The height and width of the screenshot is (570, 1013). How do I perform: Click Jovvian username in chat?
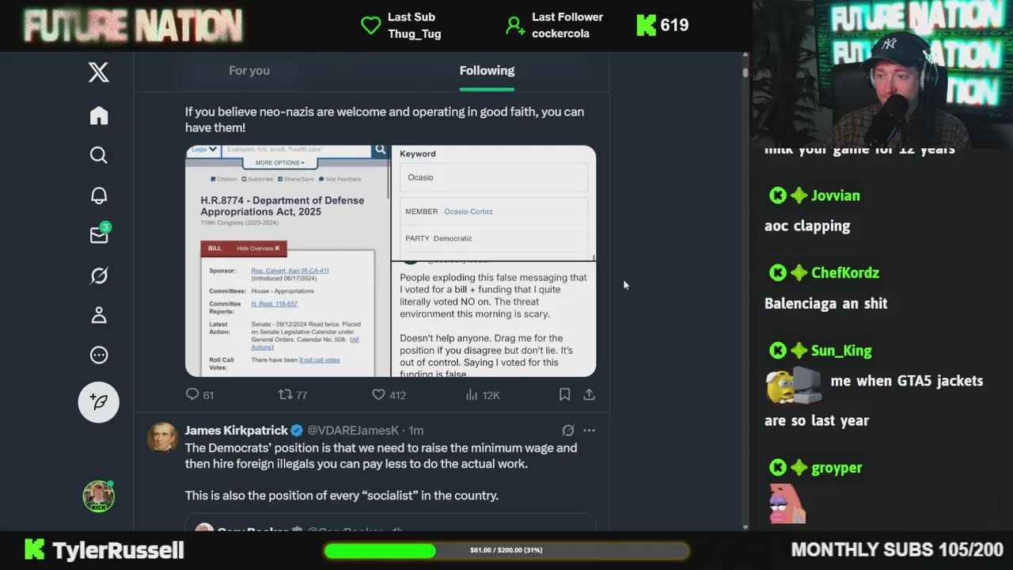tap(835, 196)
